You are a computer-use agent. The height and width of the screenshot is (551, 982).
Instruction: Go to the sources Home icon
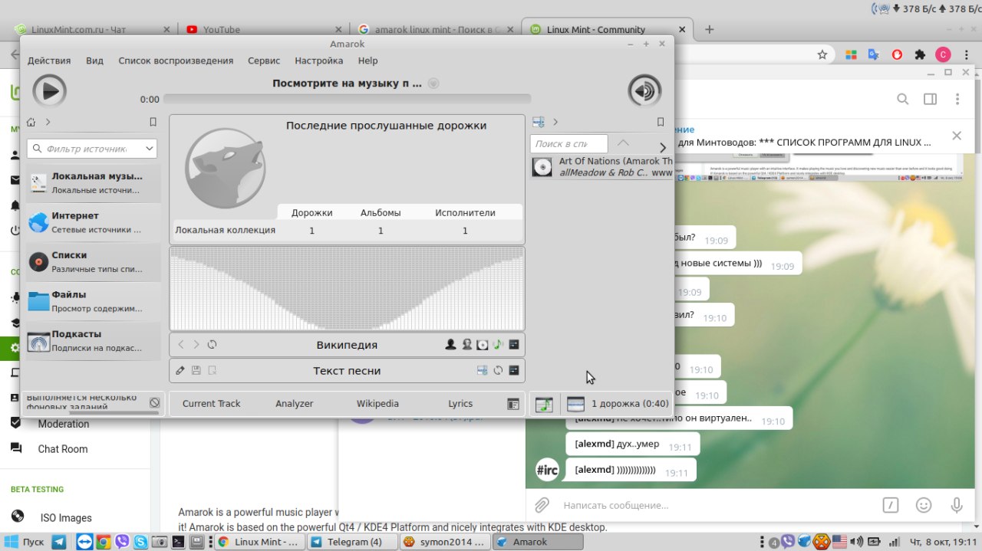coord(31,122)
